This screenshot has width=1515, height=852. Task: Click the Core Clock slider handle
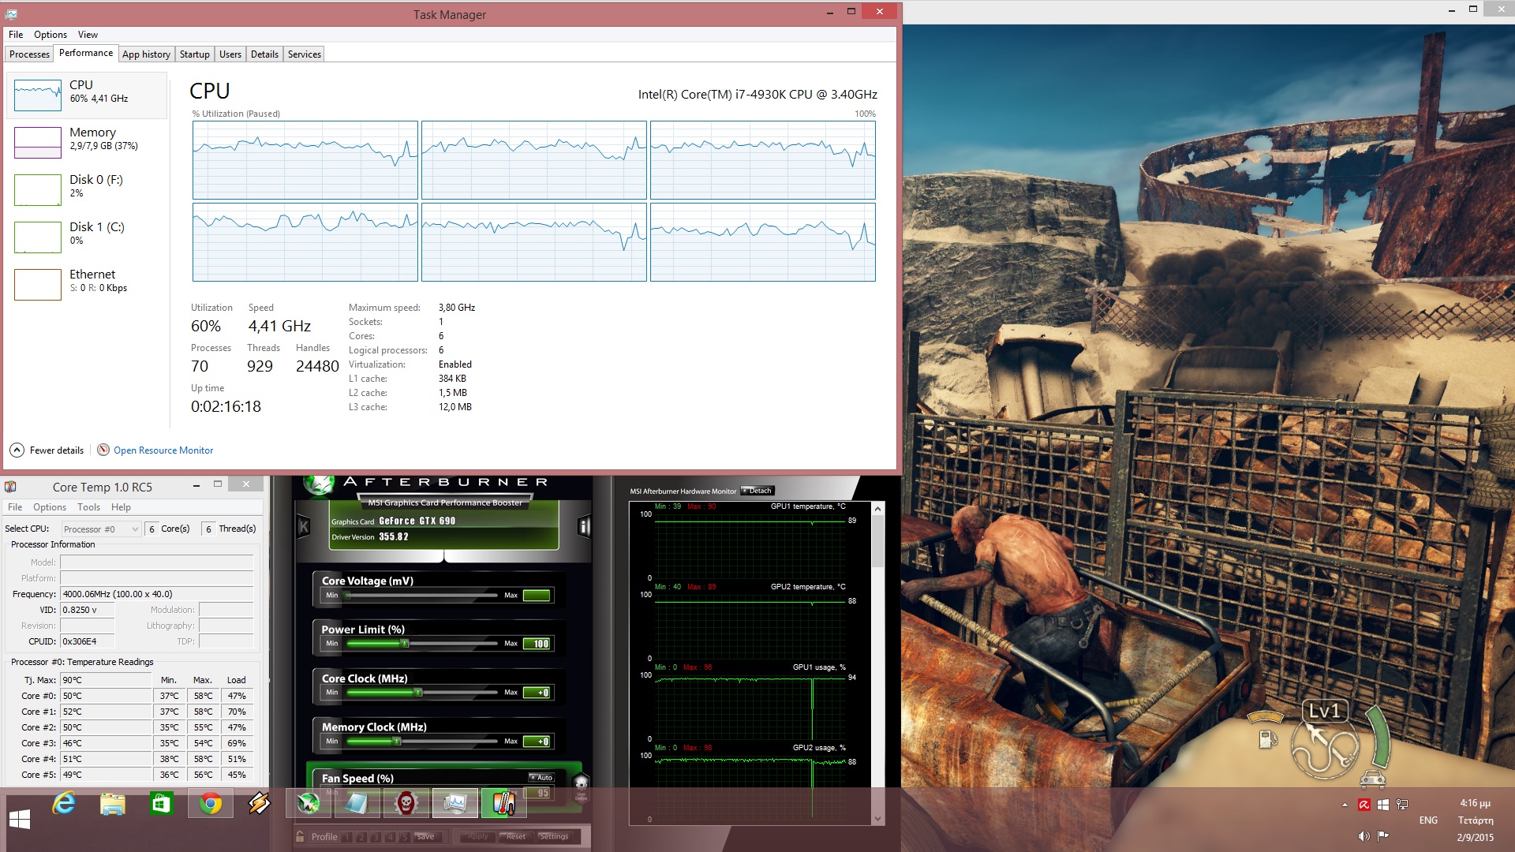pos(418,693)
